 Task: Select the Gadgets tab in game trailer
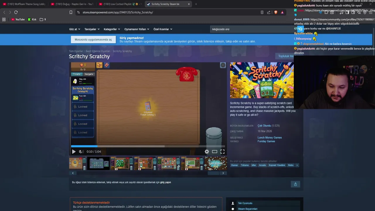coord(89,74)
